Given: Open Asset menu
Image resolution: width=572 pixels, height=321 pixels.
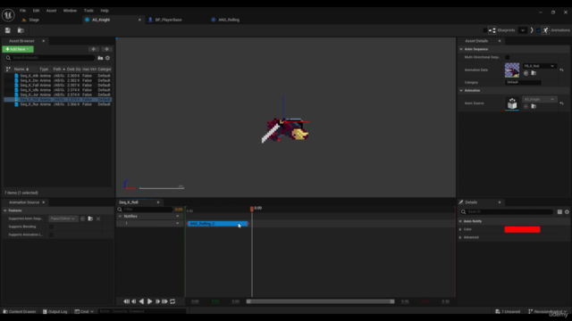Looking at the screenshot, I should [51, 11].
